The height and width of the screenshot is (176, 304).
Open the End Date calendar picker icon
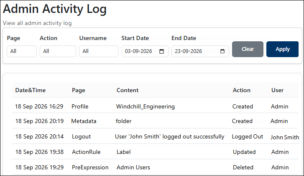pos(222,51)
